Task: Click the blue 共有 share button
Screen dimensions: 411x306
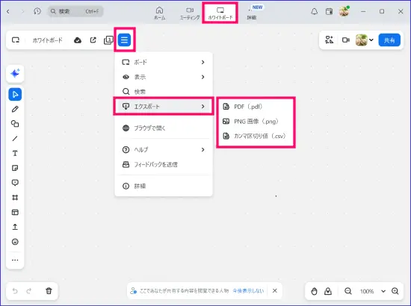Action: pos(389,40)
